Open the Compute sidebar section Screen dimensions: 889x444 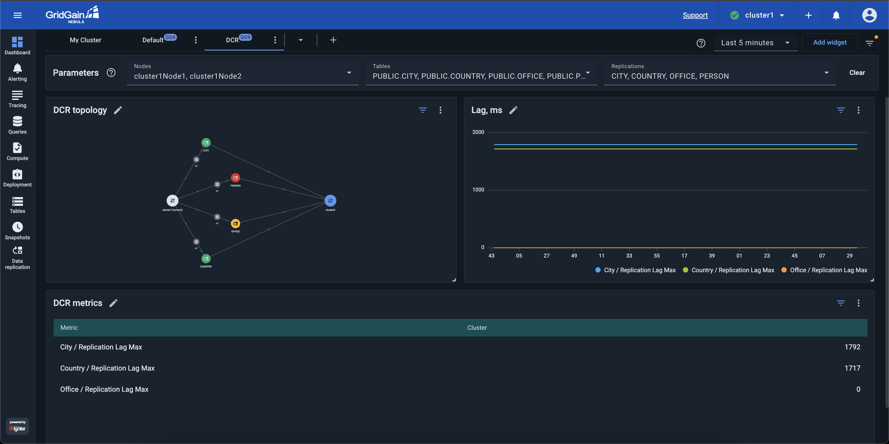(x=17, y=152)
